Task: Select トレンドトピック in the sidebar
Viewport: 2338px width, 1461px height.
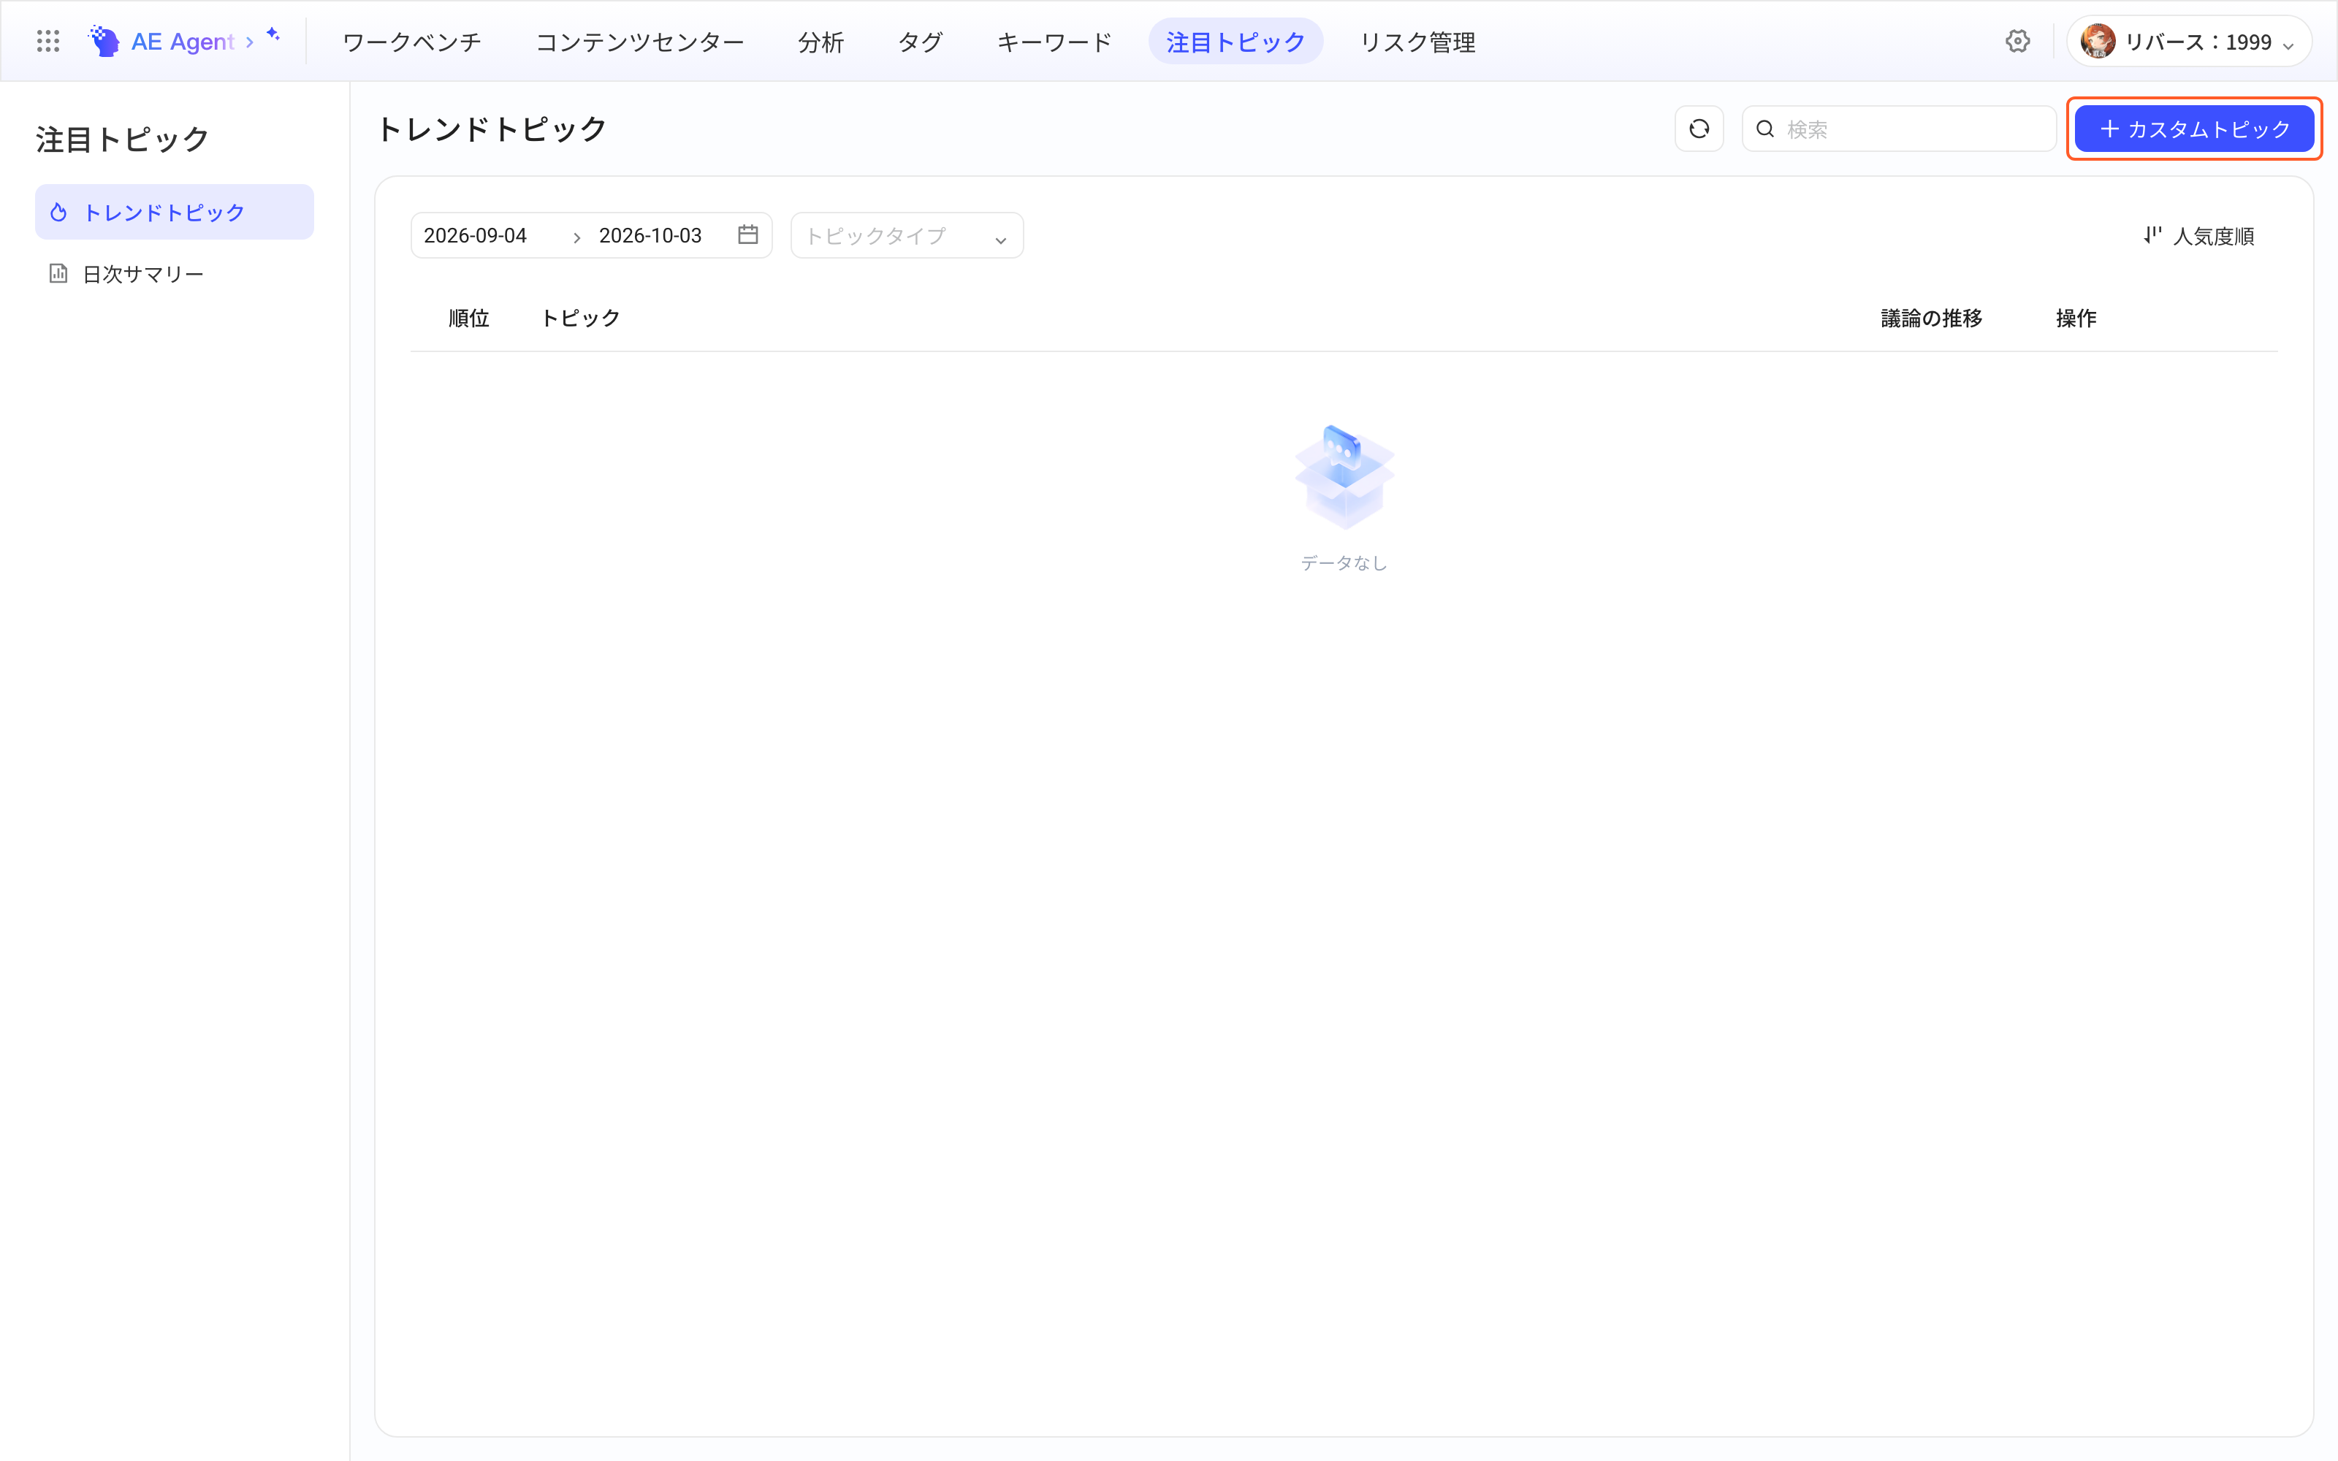Action: click(175, 213)
